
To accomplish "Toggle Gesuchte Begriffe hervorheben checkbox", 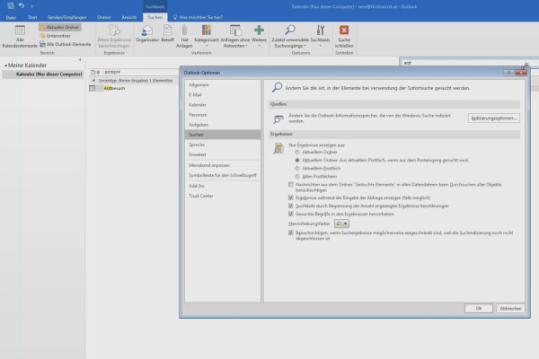I will click(291, 214).
